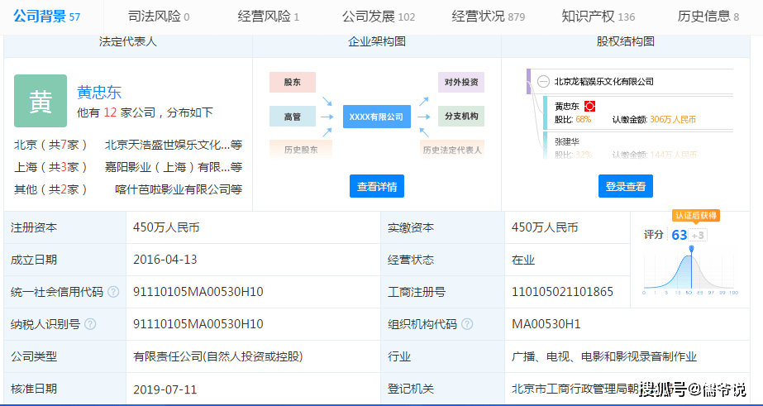Select industry 广播、电视、电影和影视录音制作业
Screen dimensions: 763x406
tap(604, 357)
